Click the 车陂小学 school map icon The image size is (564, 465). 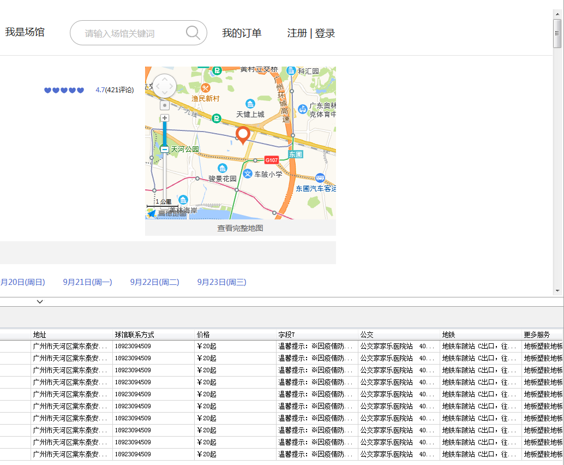[248, 174]
